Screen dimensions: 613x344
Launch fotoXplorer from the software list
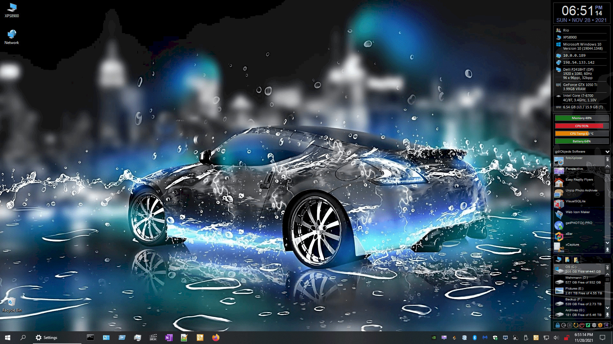[x=574, y=158]
